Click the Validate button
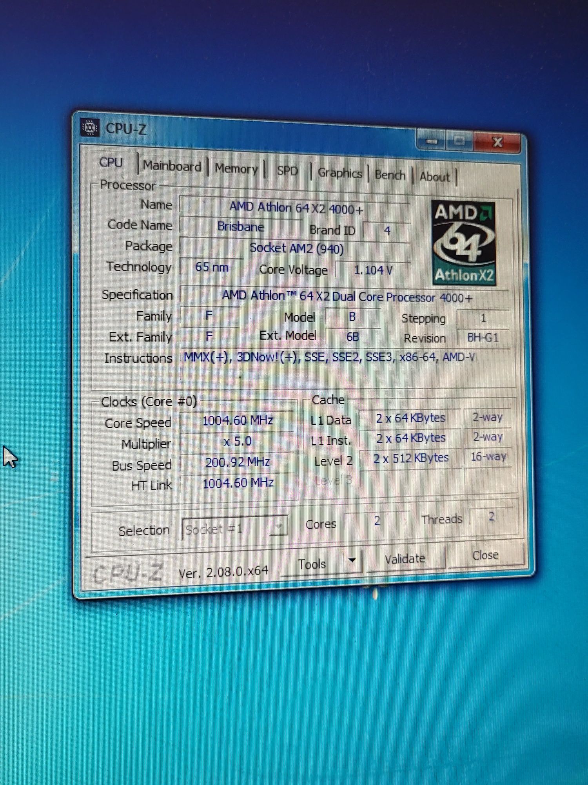Viewport: 588px width, 785px height. tap(405, 559)
